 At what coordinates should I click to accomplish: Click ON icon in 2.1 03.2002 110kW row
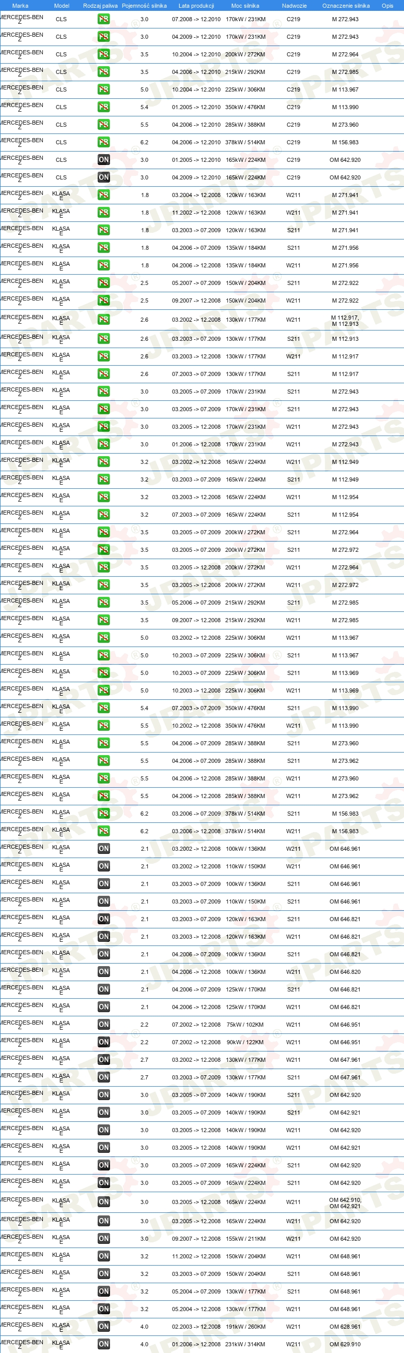coord(104,867)
